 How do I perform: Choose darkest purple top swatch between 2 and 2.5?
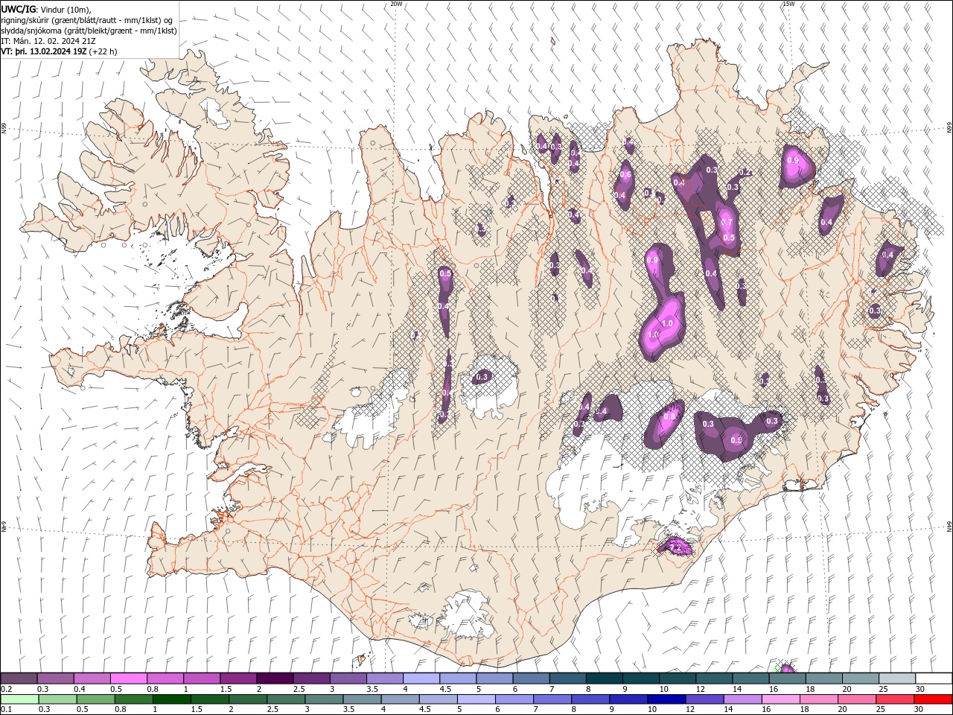tap(275, 679)
